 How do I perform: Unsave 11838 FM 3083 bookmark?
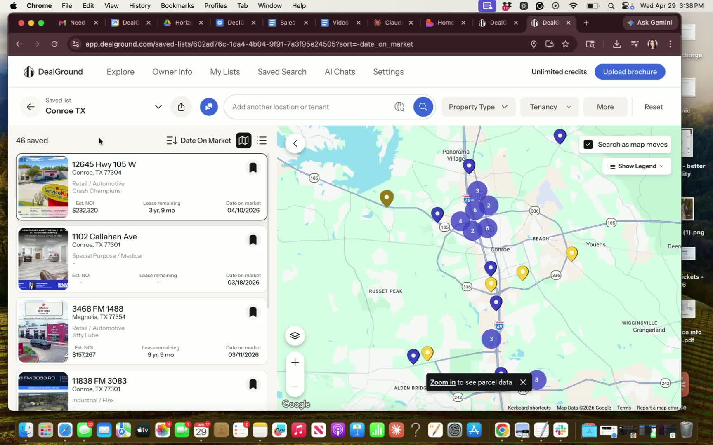point(253,384)
